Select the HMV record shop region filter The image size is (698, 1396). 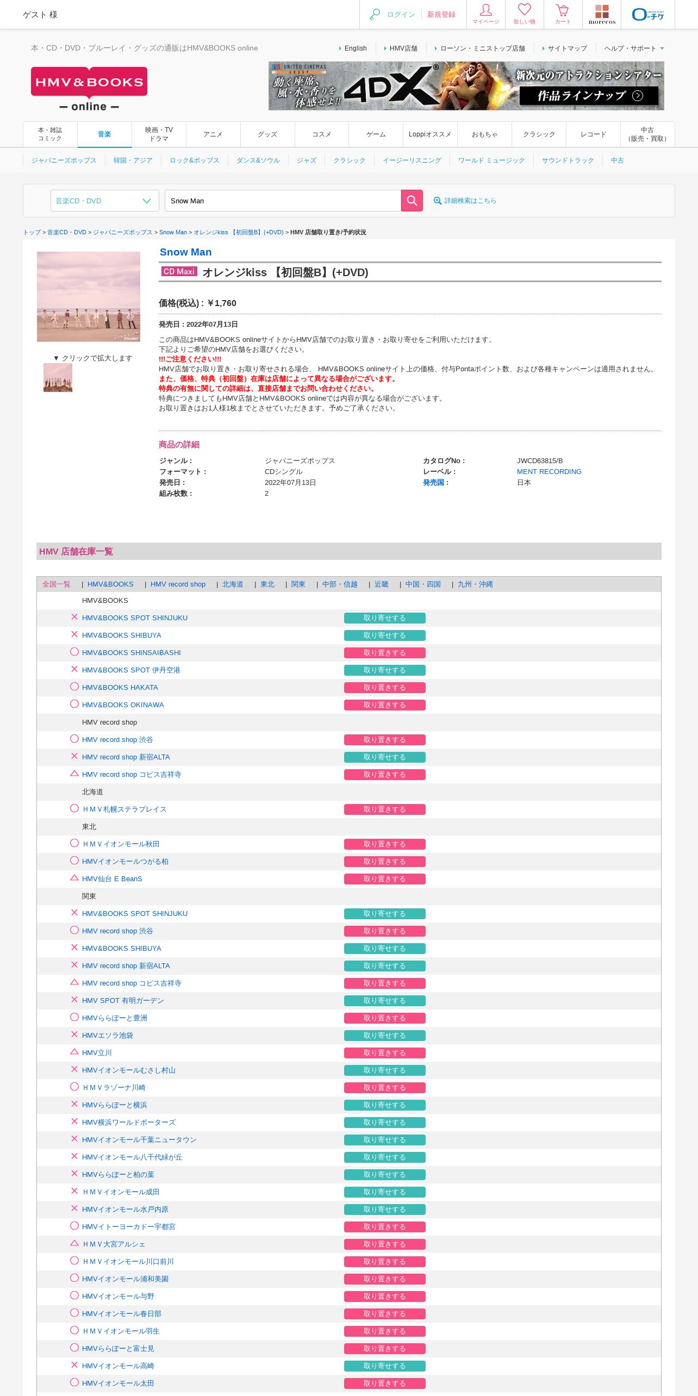click(x=178, y=584)
